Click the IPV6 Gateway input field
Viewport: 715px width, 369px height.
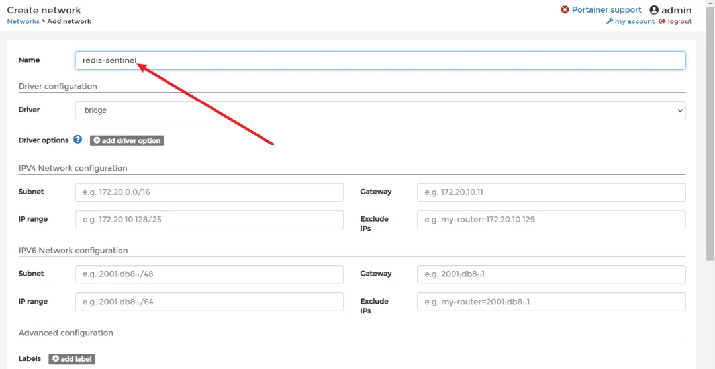click(x=551, y=274)
